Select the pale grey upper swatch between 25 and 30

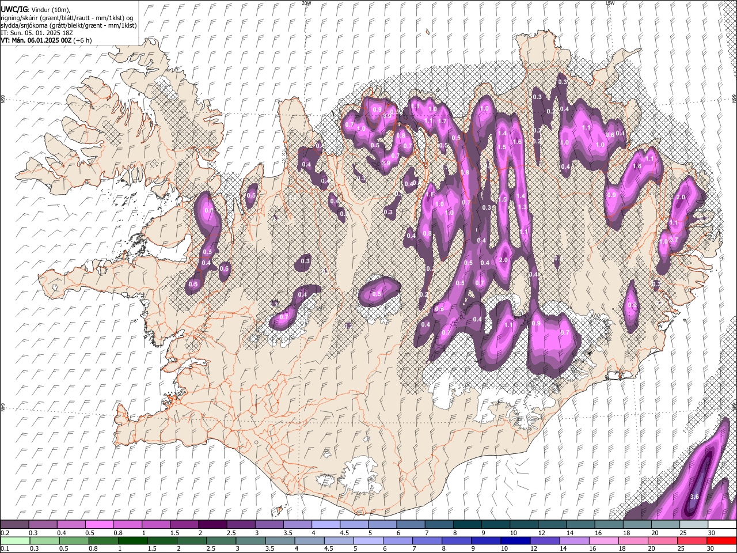tap(693, 525)
